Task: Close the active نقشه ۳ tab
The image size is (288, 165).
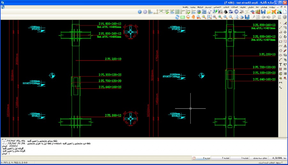Action: (x=194, y=158)
